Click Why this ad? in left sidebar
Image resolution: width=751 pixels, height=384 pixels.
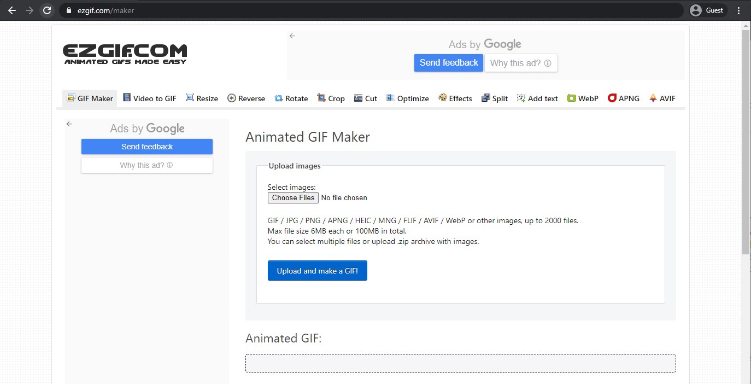[147, 165]
